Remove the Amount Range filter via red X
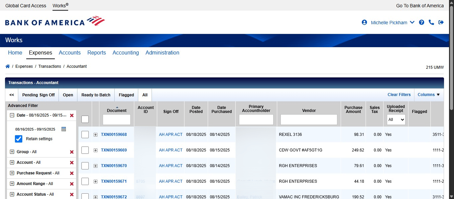Screen dimensions: 454x199 click(71, 183)
